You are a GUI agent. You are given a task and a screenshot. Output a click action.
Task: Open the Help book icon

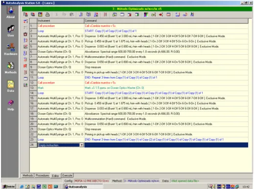11,105
